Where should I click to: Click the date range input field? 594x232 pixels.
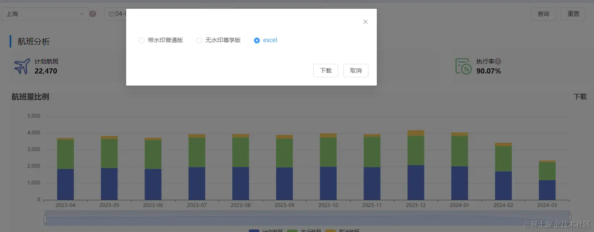(x=115, y=14)
